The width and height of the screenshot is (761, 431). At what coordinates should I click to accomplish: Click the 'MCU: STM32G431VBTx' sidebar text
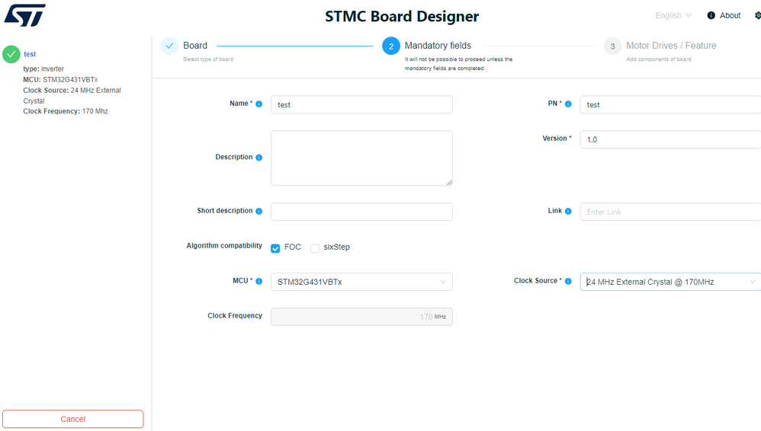point(60,79)
